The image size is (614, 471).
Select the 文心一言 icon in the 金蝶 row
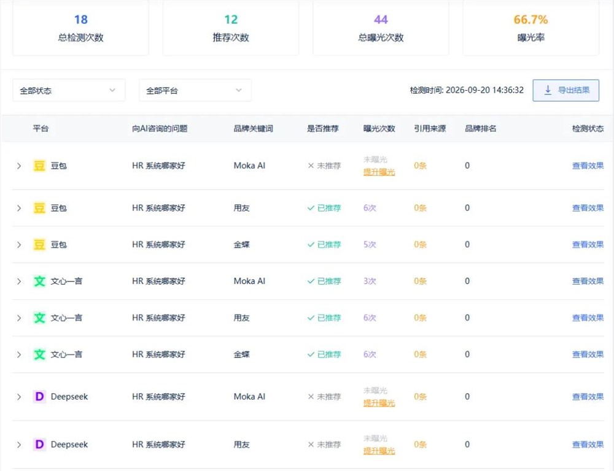tap(39, 355)
